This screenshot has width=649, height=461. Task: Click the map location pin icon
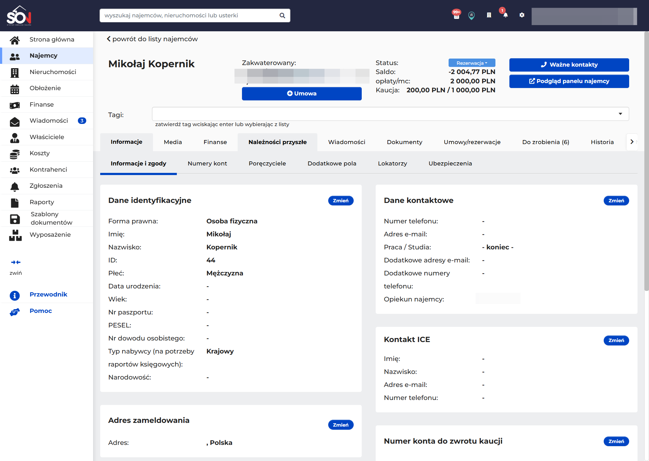471,15
